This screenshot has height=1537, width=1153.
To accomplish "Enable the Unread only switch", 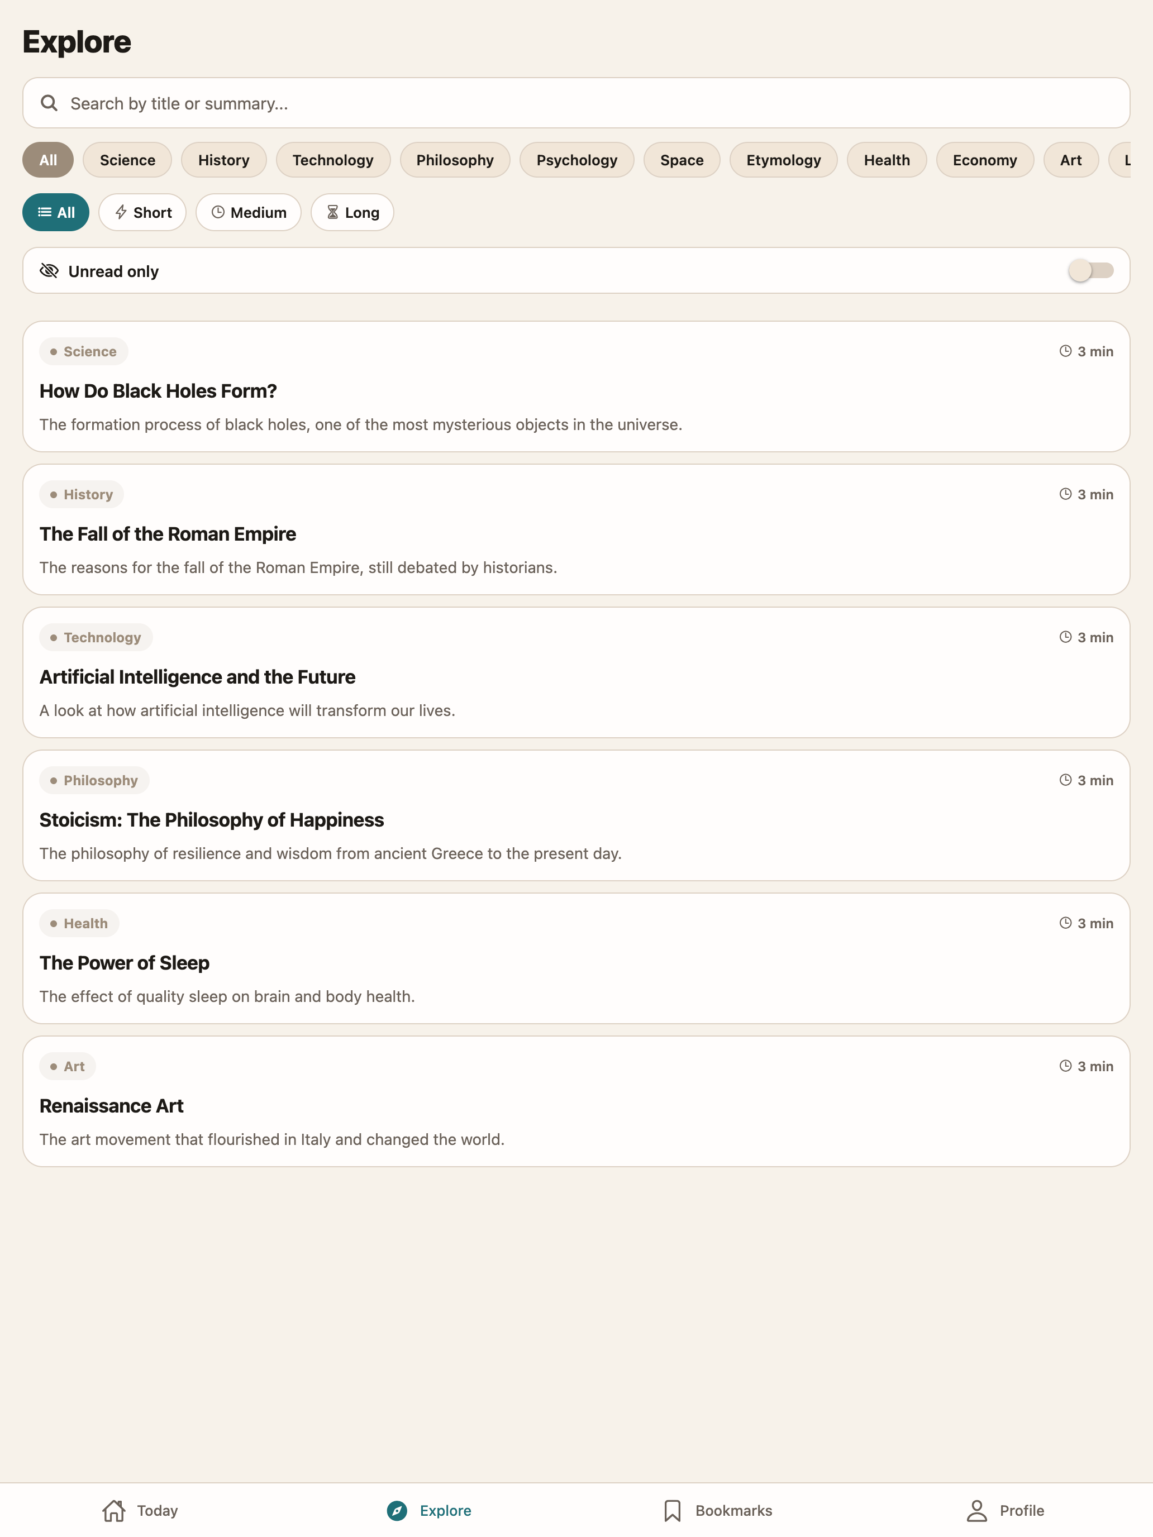I will point(1090,270).
